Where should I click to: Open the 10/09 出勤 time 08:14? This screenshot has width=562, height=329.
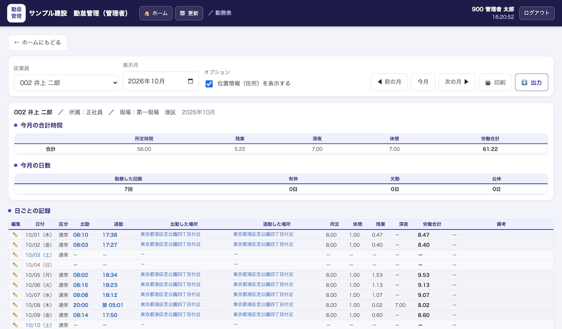tap(81, 315)
